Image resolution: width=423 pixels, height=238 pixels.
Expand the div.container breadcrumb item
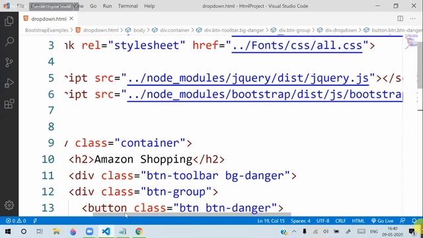(174, 30)
